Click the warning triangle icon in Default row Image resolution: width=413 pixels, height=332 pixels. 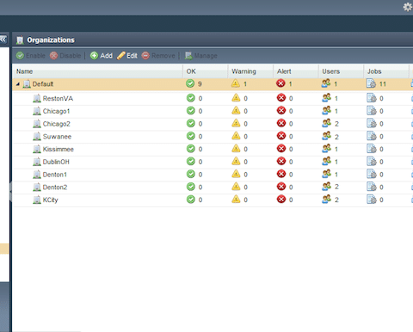coord(236,83)
